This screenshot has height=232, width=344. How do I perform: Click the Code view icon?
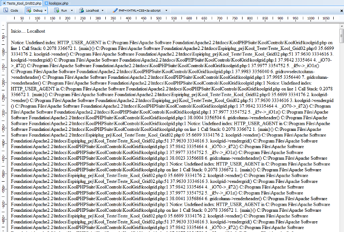[x=6, y=10]
